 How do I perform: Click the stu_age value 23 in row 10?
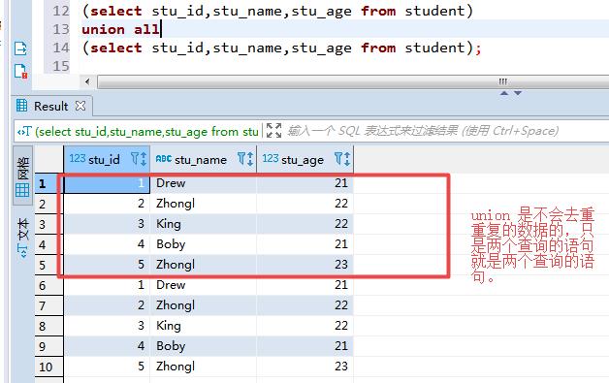(305, 366)
